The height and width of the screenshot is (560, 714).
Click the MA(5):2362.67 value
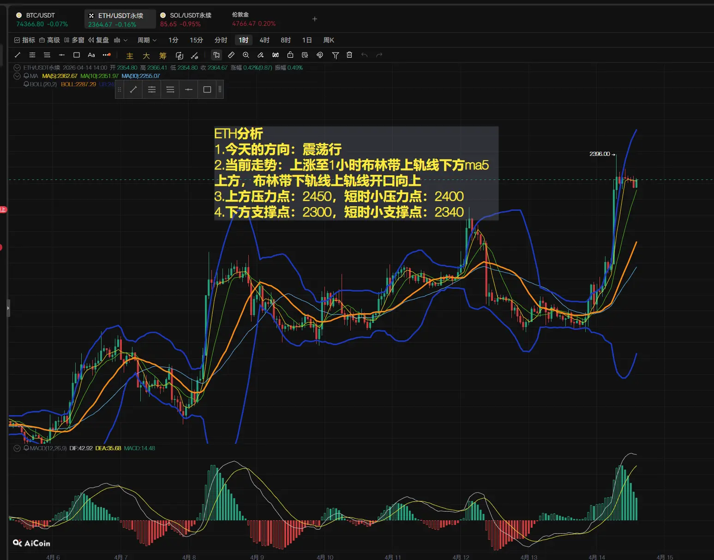60,76
